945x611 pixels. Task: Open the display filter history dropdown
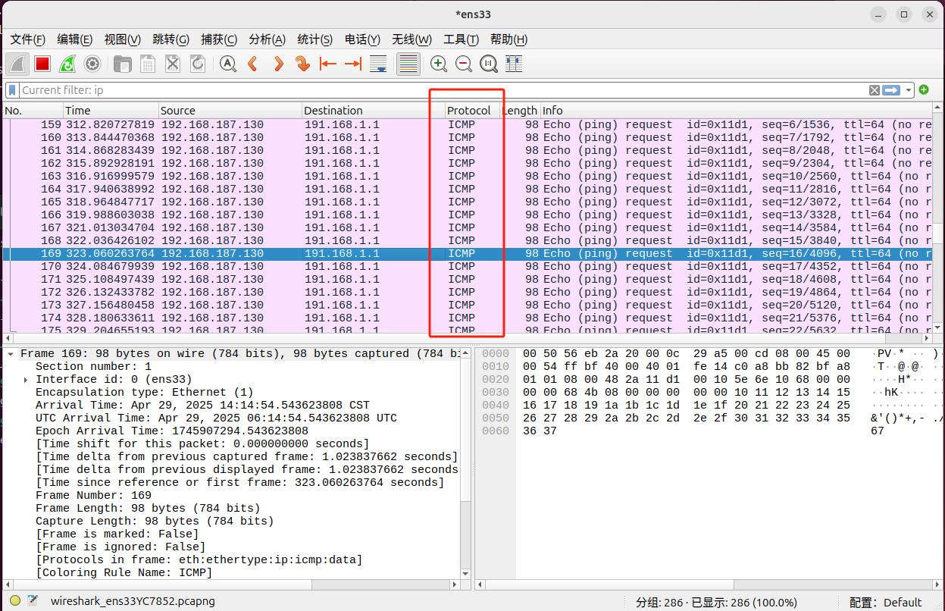[x=909, y=90]
